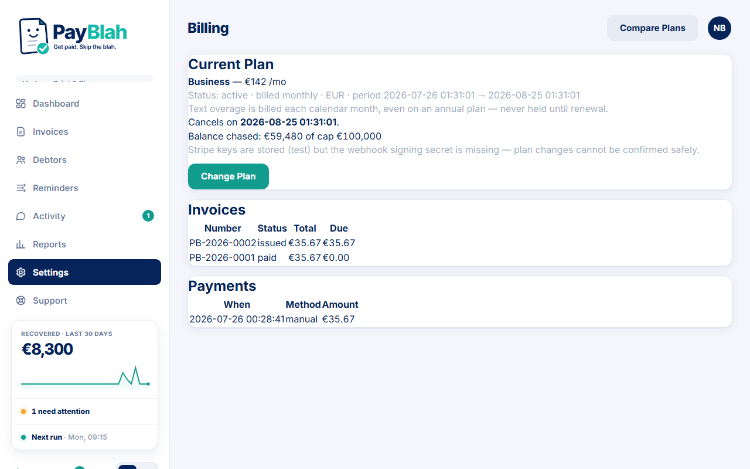The height and width of the screenshot is (469, 750).
Task: Click the Amount column header
Action: click(340, 304)
